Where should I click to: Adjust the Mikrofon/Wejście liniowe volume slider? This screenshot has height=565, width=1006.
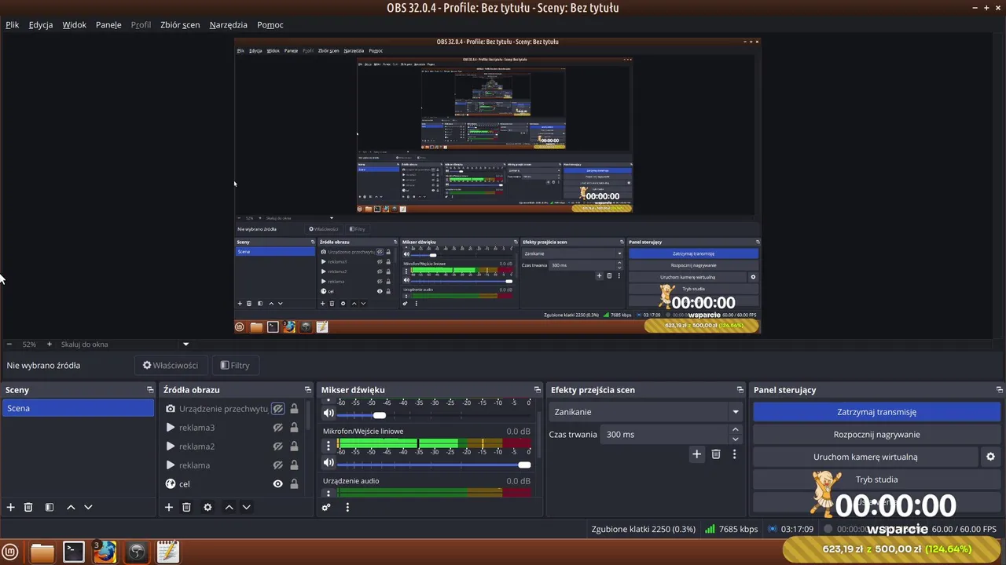click(x=434, y=465)
